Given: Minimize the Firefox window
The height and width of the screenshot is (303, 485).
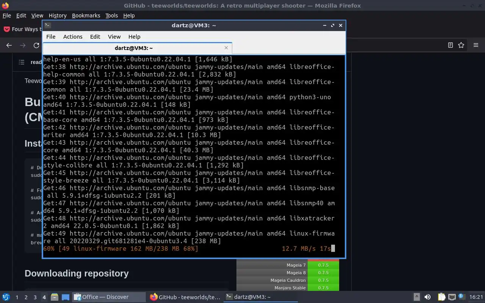Looking at the screenshot, I should pyautogui.click(x=464, y=5).
